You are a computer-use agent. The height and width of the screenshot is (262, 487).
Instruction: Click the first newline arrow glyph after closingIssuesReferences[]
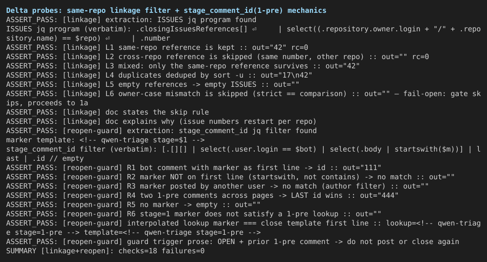click(254, 29)
